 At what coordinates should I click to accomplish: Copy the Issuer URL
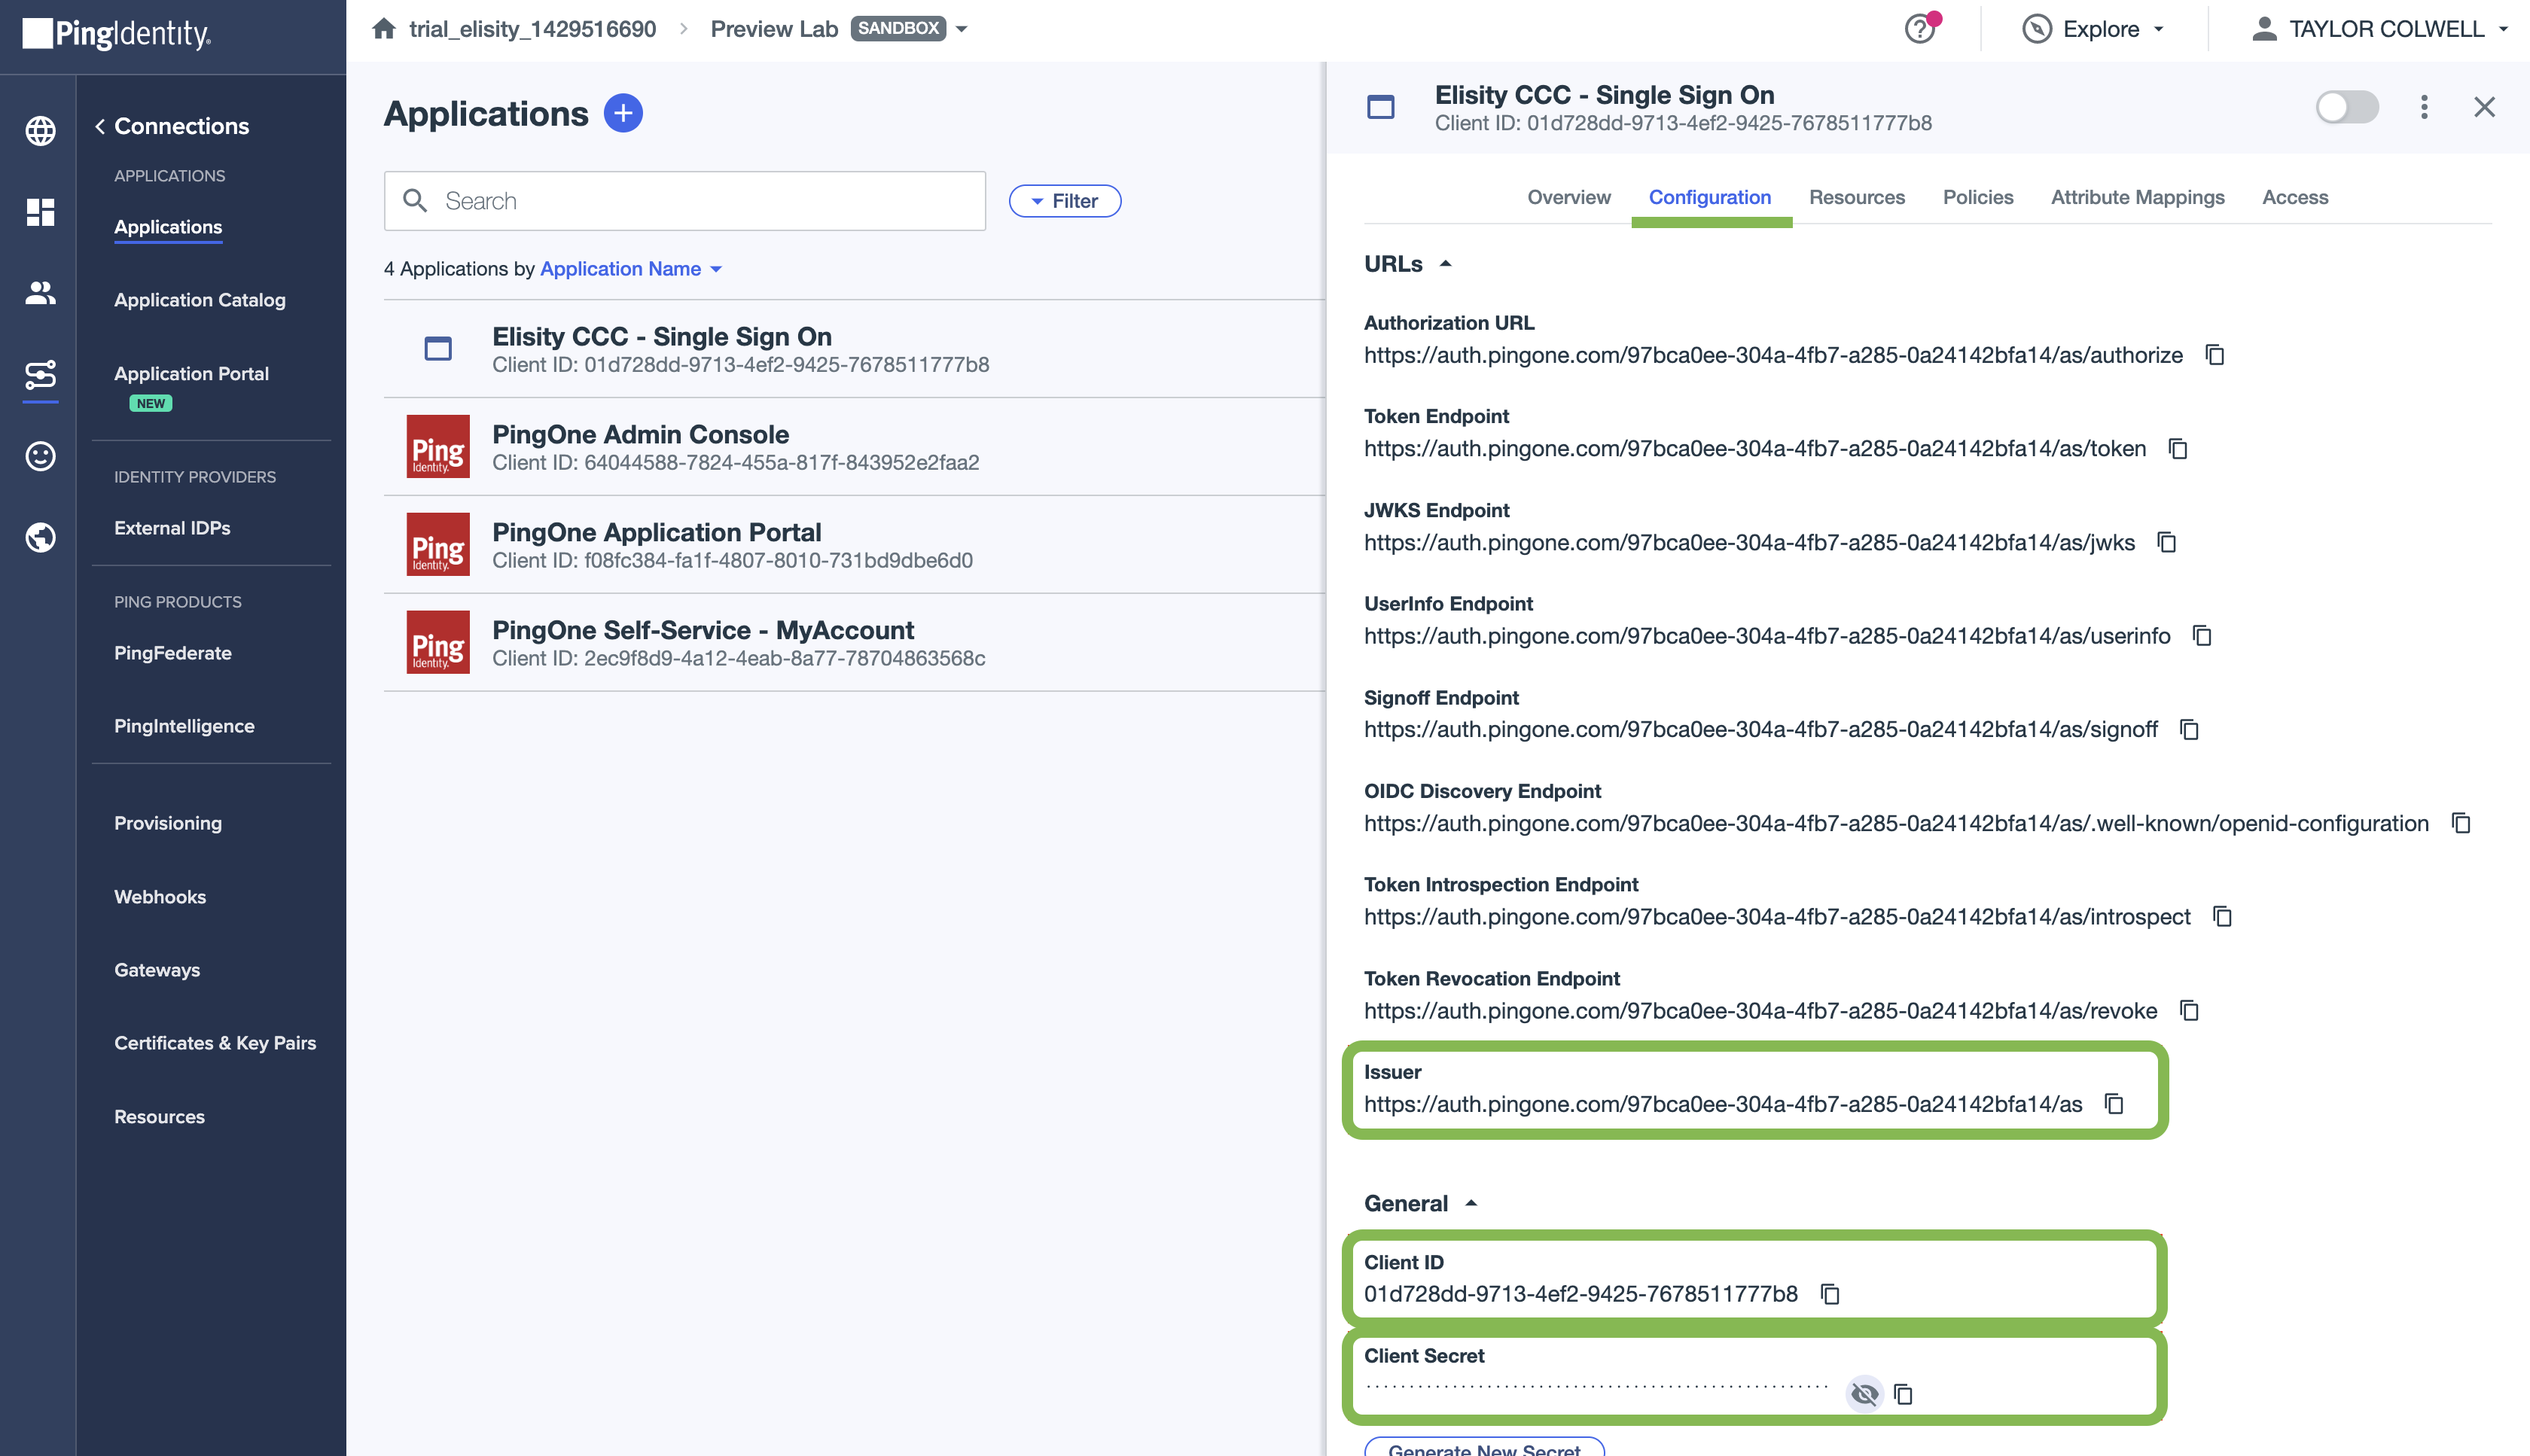click(x=2113, y=1104)
